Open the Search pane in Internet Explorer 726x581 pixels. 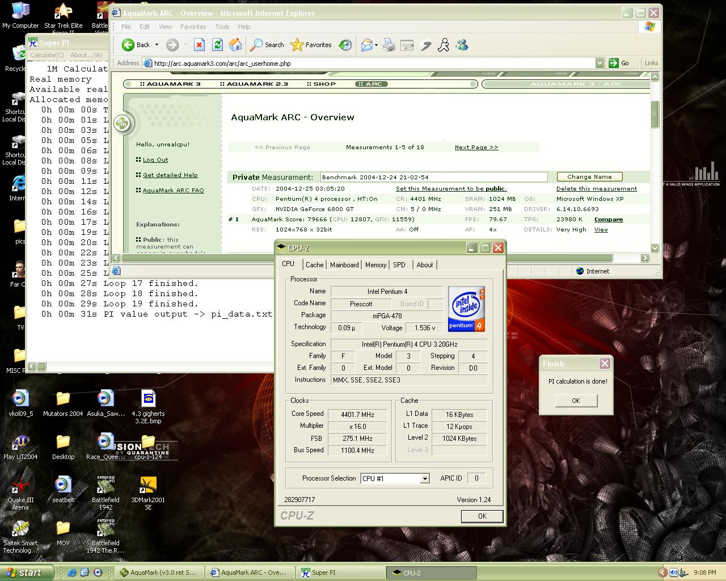click(x=267, y=45)
